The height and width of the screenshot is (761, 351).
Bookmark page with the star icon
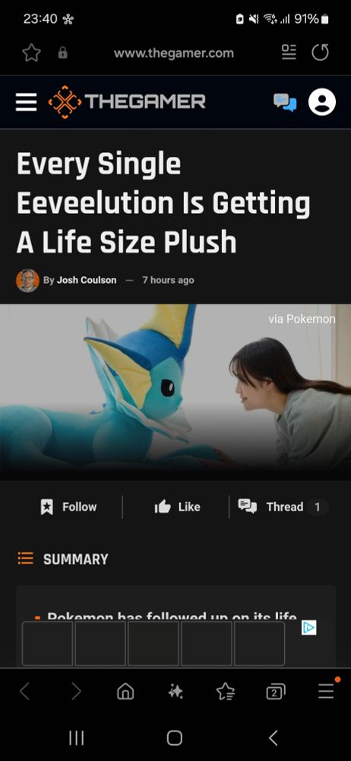click(x=31, y=53)
